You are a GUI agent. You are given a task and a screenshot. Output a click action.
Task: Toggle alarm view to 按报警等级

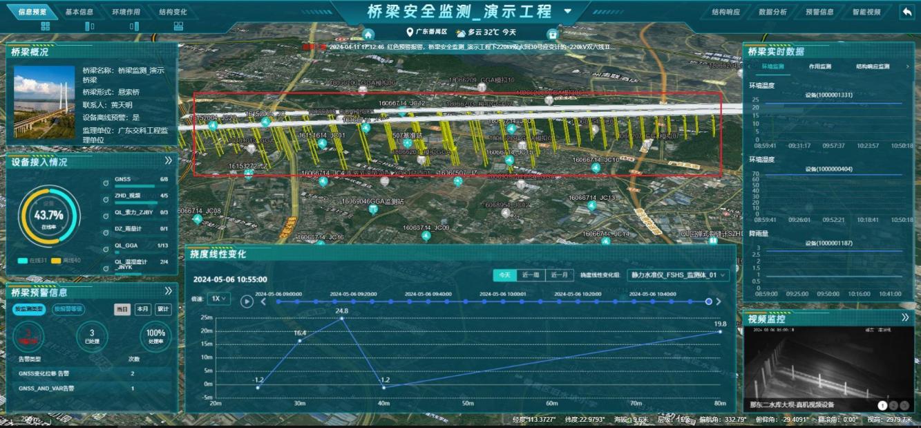68,309
